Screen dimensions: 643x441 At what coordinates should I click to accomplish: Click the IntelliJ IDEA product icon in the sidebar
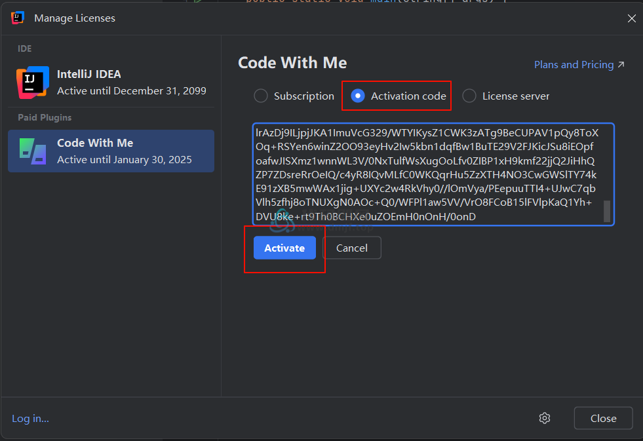(33, 83)
